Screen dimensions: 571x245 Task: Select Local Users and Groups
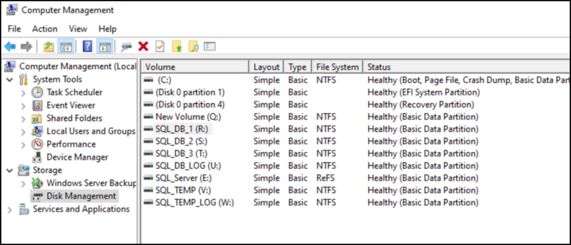click(91, 131)
